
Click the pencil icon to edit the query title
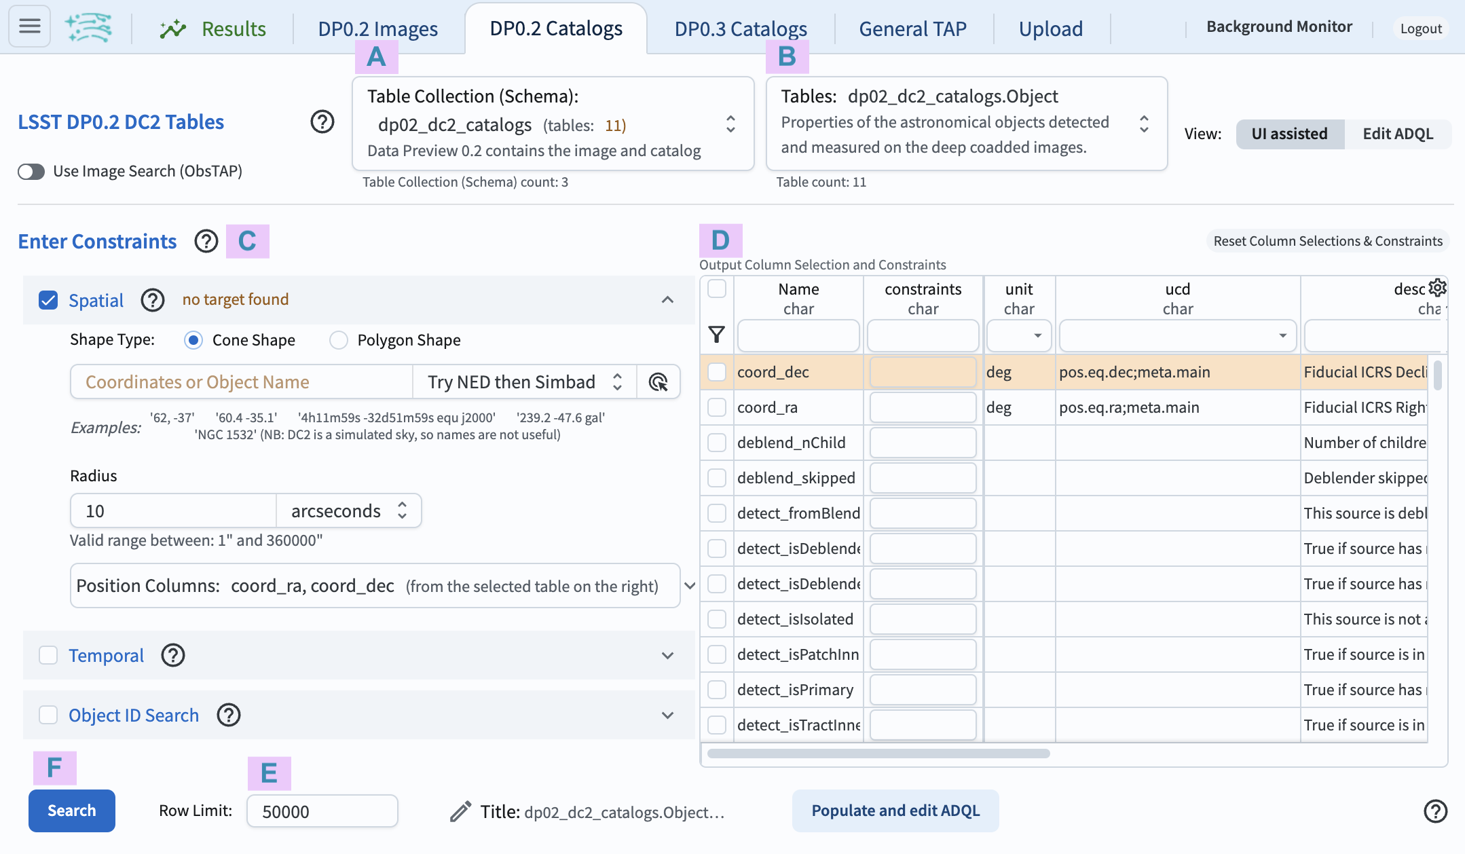(x=462, y=811)
